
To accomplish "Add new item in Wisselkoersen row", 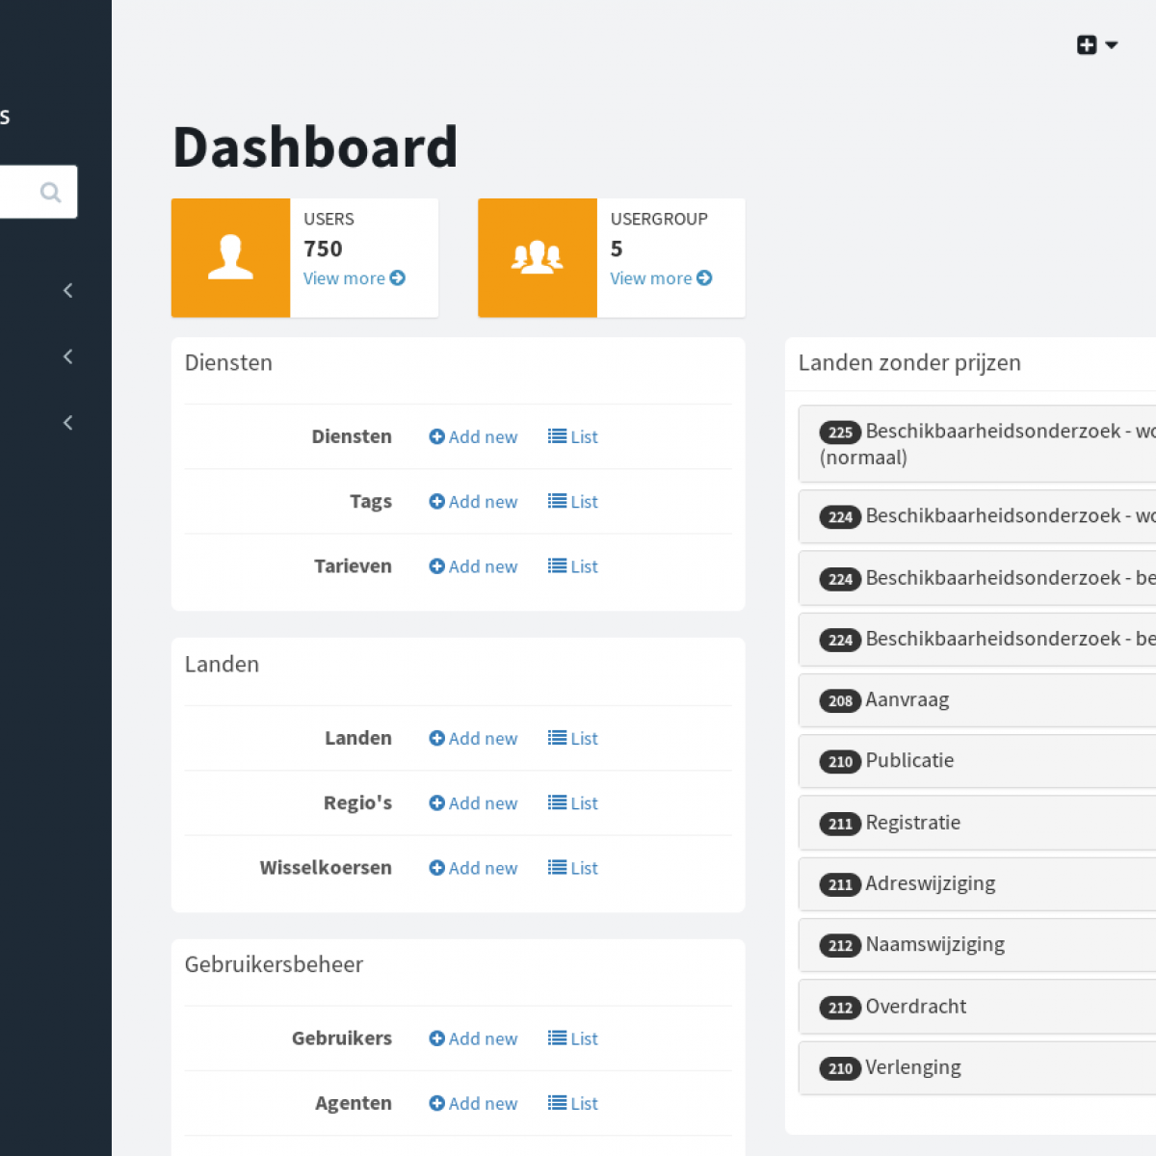I will coord(473,868).
